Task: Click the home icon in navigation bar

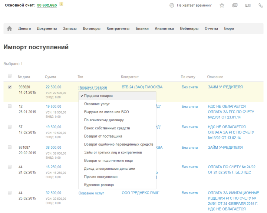Action: 10,28
